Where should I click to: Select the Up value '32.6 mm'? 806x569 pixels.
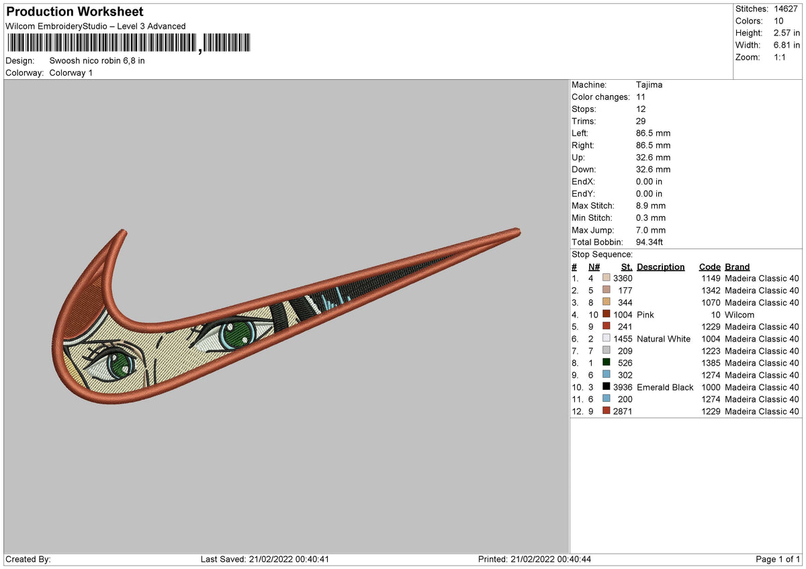coord(653,158)
